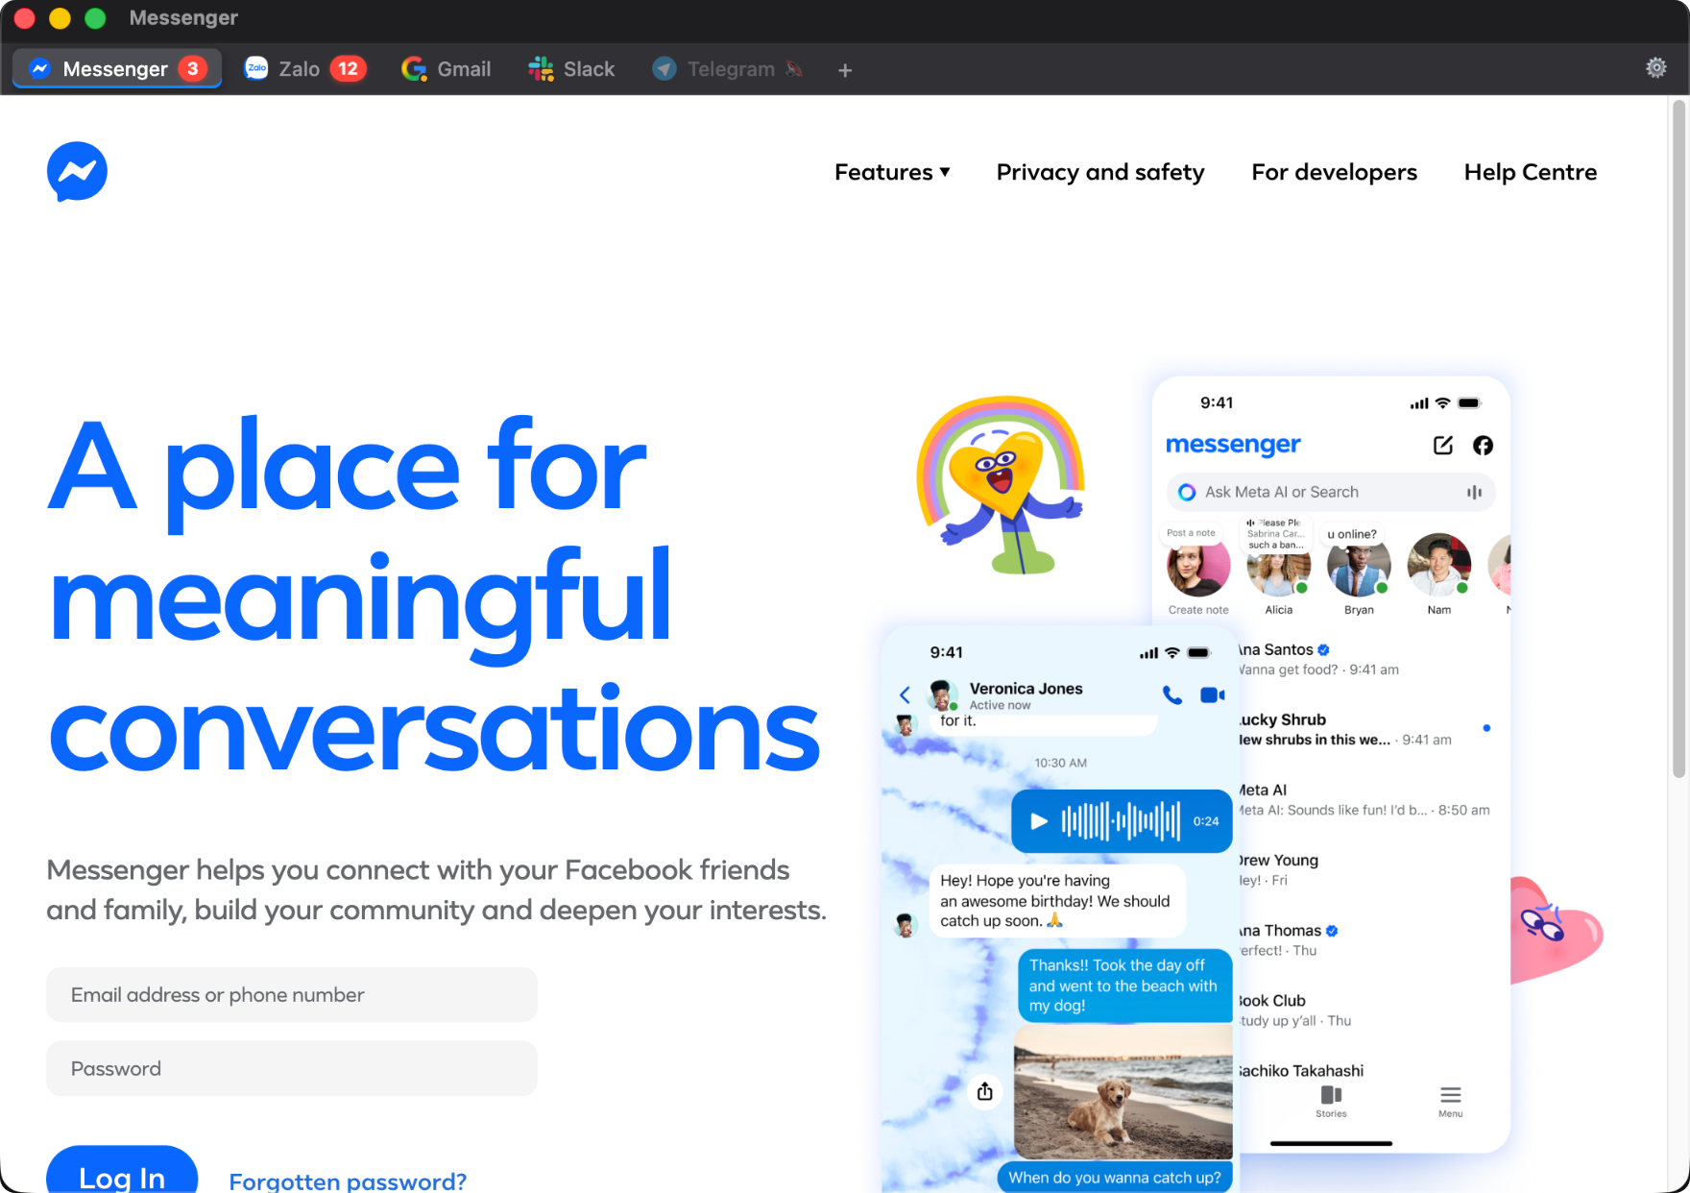Screen dimensions: 1690x1193
Task: Open the Lucky Shrub conversation row
Action: click(x=1373, y=729)
